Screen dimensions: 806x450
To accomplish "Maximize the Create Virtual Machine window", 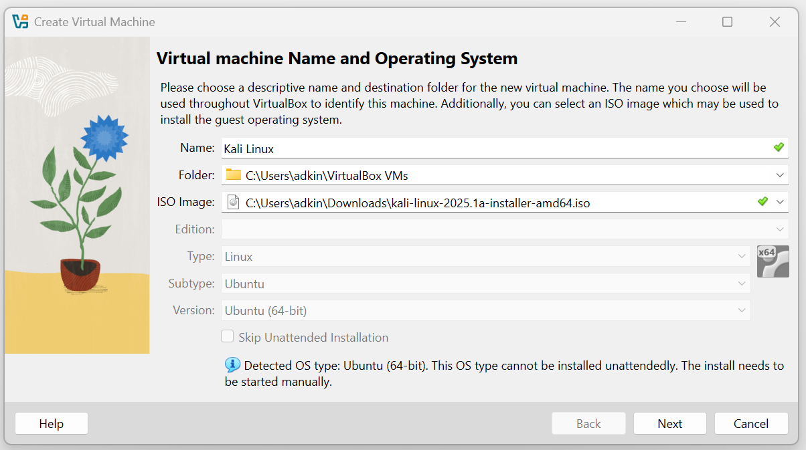I will [727, 21].
